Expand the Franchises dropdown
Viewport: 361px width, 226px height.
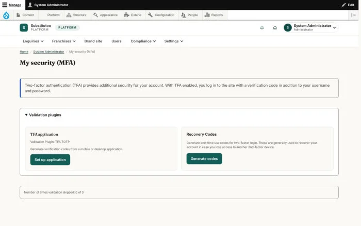click(x=64, y=41)
